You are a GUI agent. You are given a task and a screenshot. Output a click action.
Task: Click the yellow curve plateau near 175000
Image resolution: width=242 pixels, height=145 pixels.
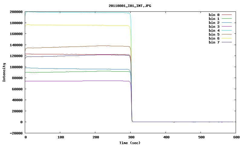point(77,25)
